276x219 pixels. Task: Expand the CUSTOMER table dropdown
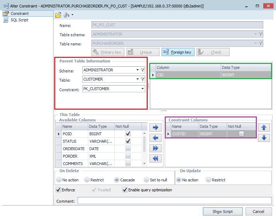137,80
